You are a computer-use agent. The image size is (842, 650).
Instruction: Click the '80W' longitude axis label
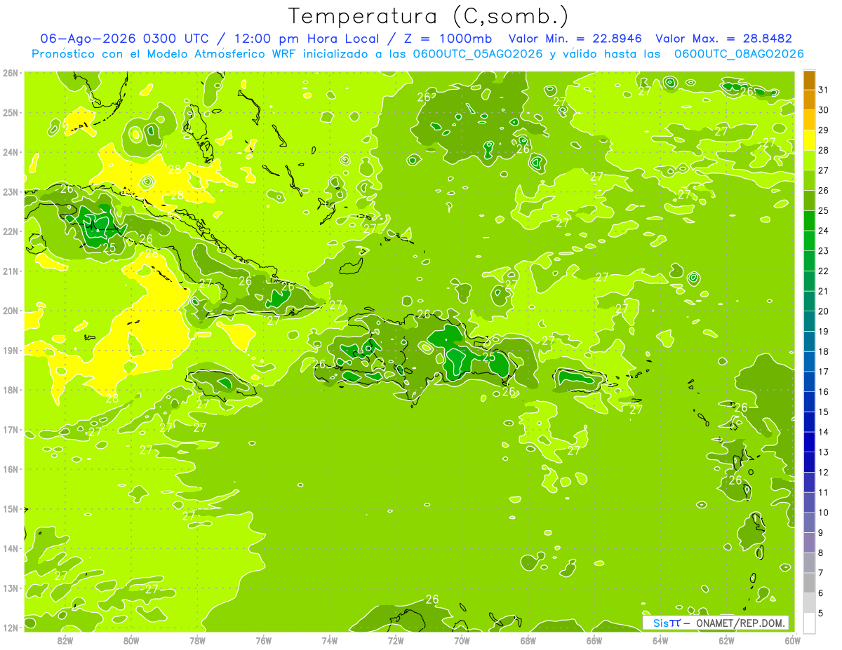pyautogui.click(x=131, y=641)
